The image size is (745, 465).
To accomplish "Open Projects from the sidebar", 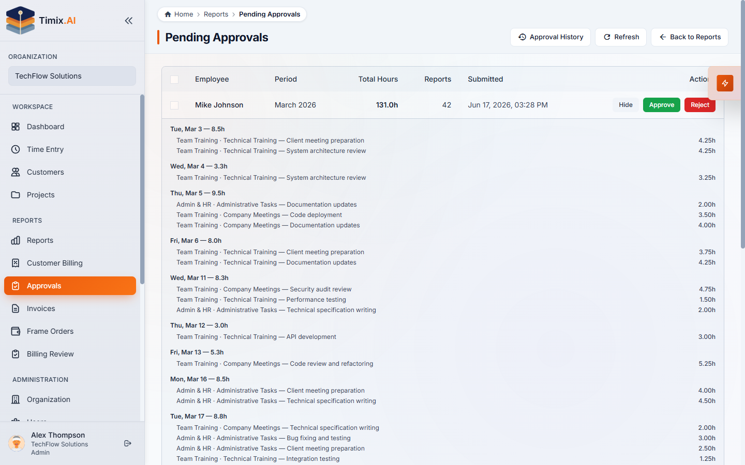I will pos(70,195).
